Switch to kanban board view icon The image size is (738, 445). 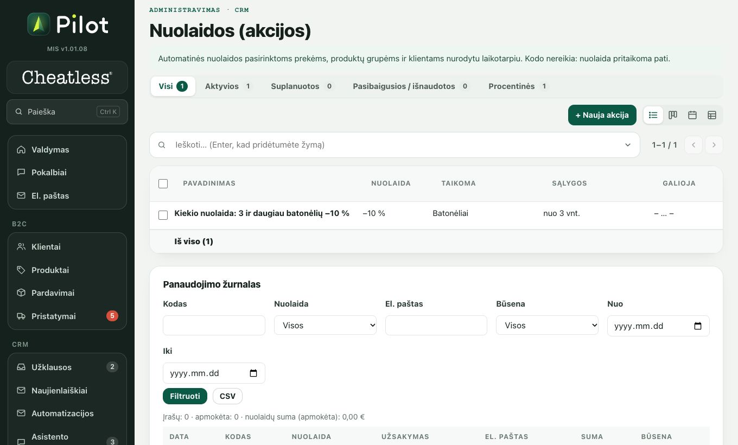pos(673,115)
